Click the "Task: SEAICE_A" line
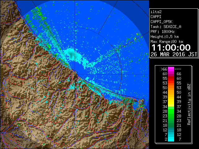 (x=166, y=27)
